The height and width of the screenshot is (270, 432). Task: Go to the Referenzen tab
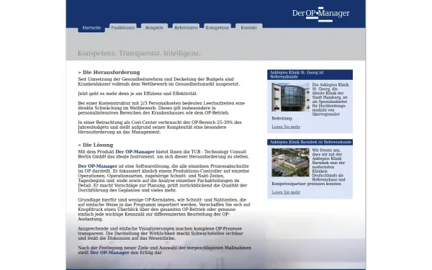coord(186,27)
